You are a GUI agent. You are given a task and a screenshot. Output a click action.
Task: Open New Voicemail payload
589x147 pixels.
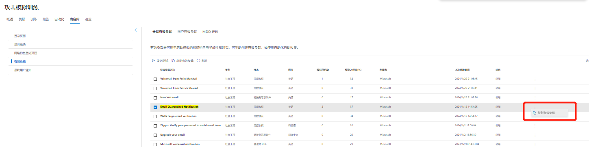coord(169,97)
